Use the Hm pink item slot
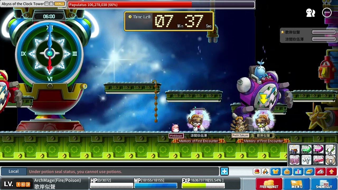The height and width of the screenshot is (190, 338). pyautogui.click(x=318, y=149)
